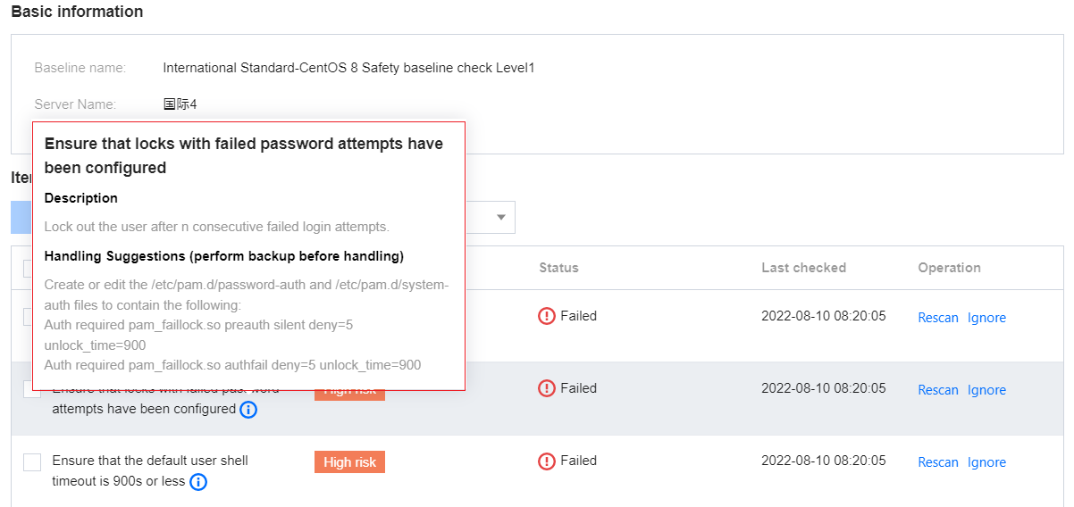Toggle the partly hidden first row checkbox
This screenshot has width=1074, height=507.
(28, 317)
